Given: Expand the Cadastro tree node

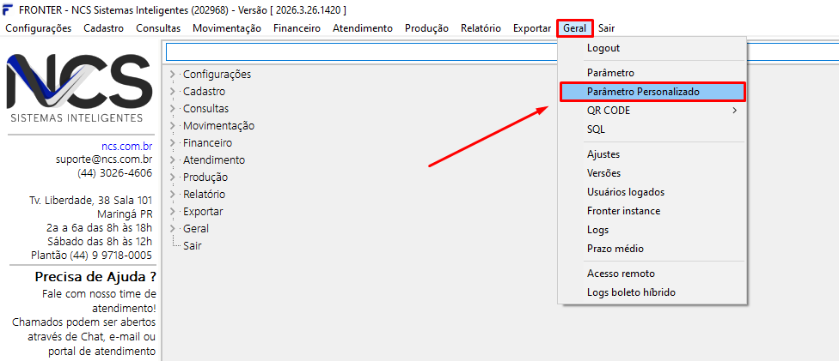Looking at the screenshot, I should [x=173, y=92].
